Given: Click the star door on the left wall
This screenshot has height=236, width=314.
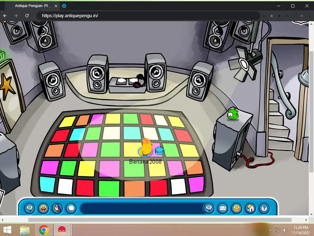Looking at the screenshot, I should click(x=10, y=94).
